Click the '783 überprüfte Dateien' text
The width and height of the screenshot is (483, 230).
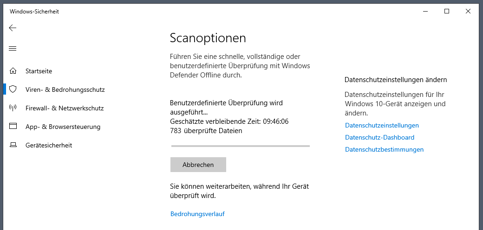tap(206, 131)
